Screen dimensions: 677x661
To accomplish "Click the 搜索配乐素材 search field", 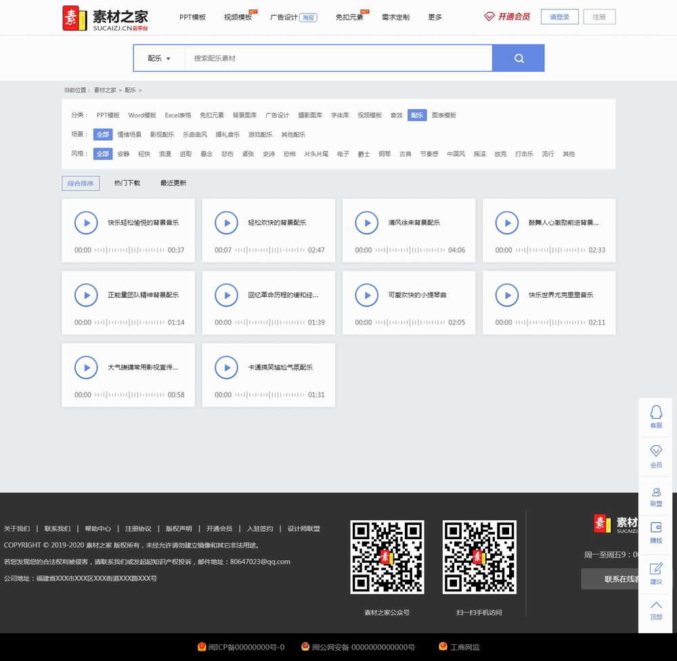I will point(338,58).
